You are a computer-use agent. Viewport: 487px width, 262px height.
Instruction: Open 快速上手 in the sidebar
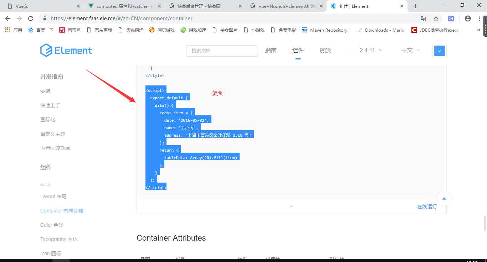(x=50, y=105)
